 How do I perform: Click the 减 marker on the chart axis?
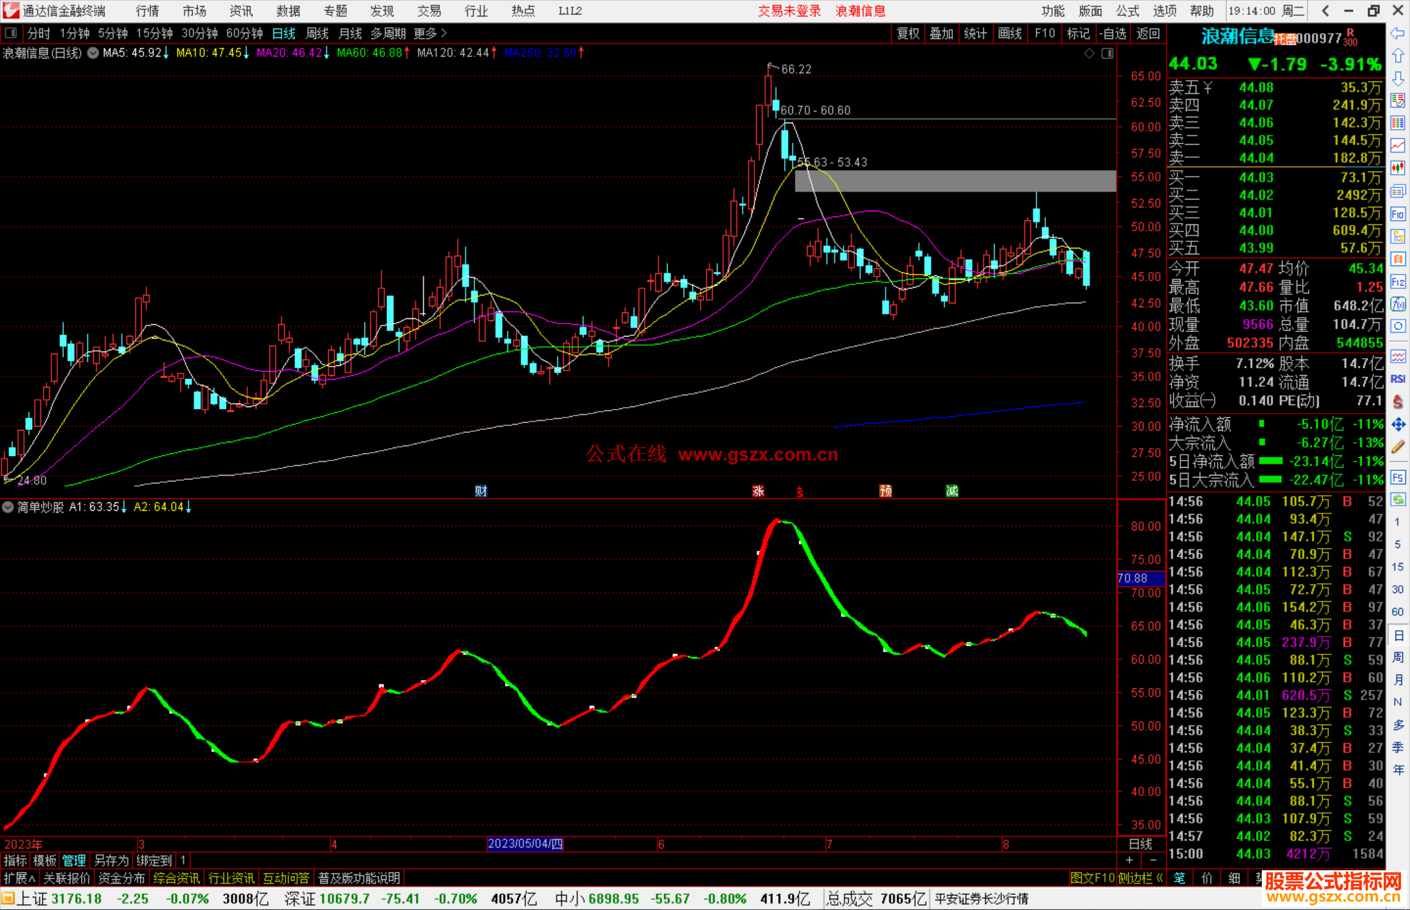click(952, 491)
